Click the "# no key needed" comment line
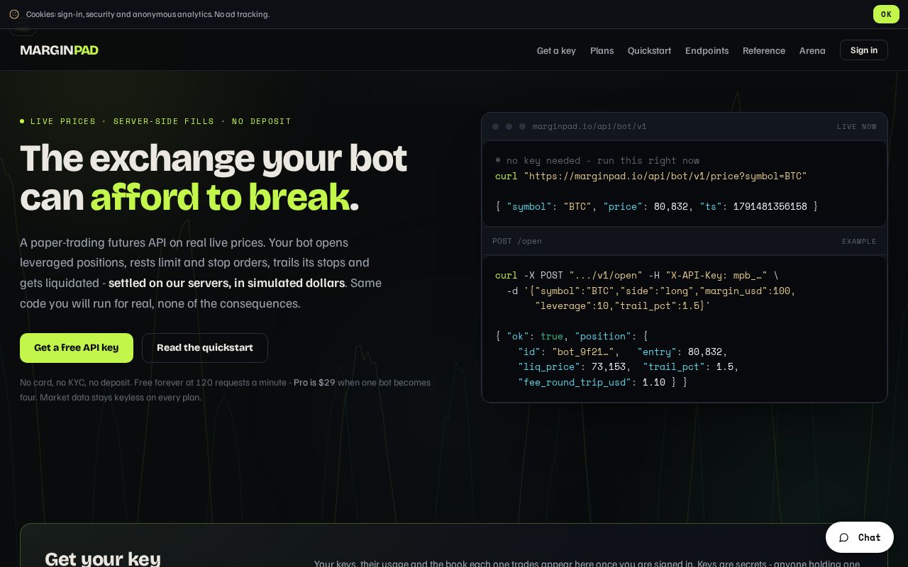This screenshot has height=567, width=908. (597, 161)
